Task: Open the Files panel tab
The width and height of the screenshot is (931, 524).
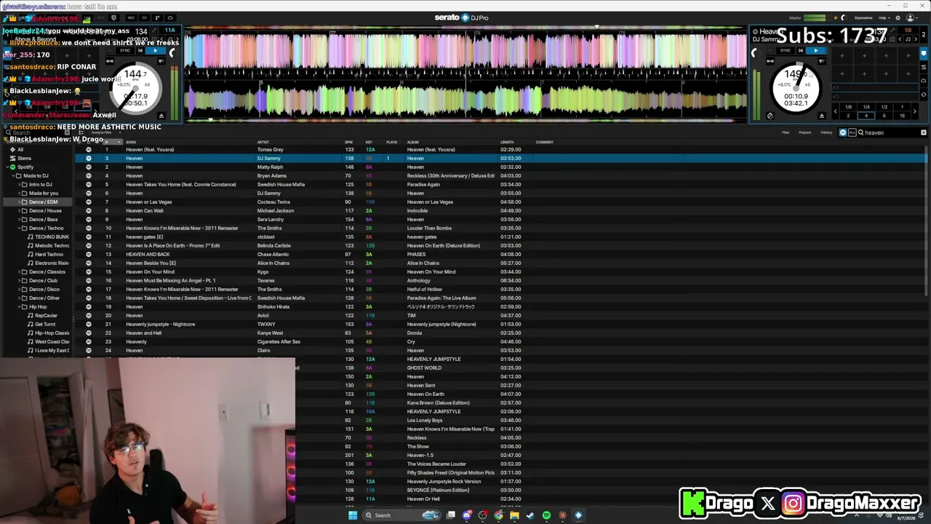Action: 786,132
